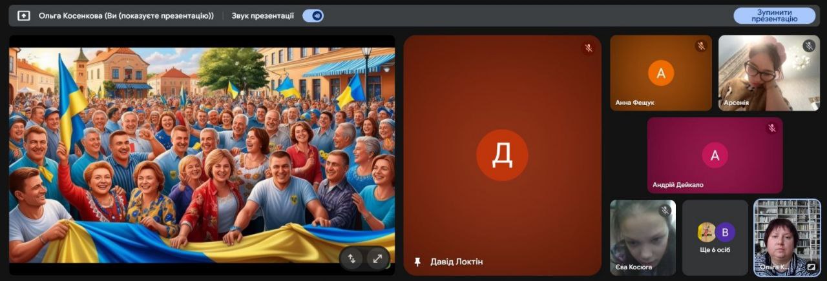Expand presentation to full screen
The width and height of the screenshot is (827, 281).
point(377,258)
